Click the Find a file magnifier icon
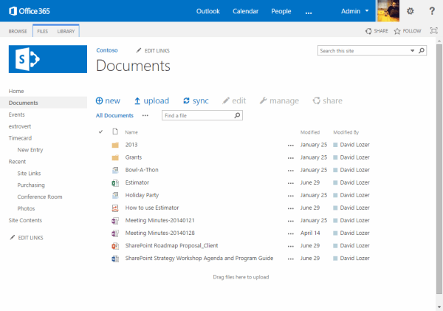The width and height of the screenshot is (443, 311). point(237,115)
